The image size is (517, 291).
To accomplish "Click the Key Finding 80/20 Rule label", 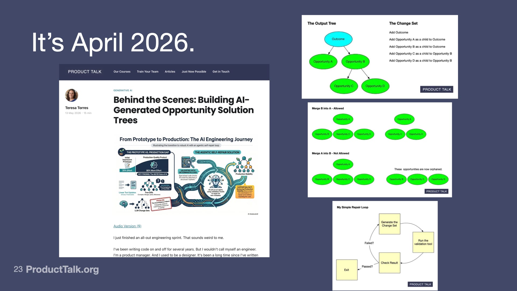I will coord(153,174).
